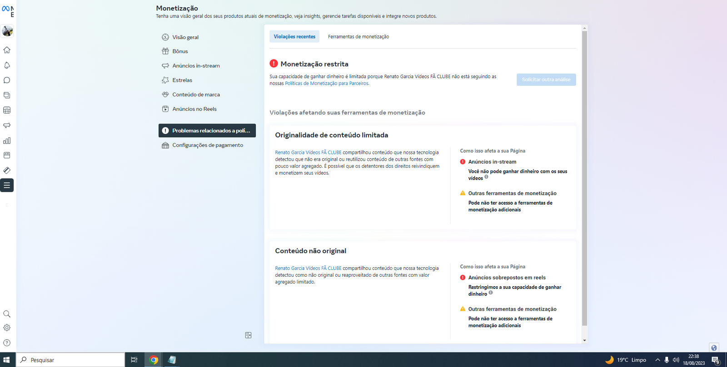Image resolution: width=727 pixels, height=367 pixels.
Task: Click the page profile avatar
Action: point(7,31)
